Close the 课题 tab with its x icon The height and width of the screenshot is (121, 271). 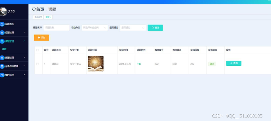coord(50,17)
